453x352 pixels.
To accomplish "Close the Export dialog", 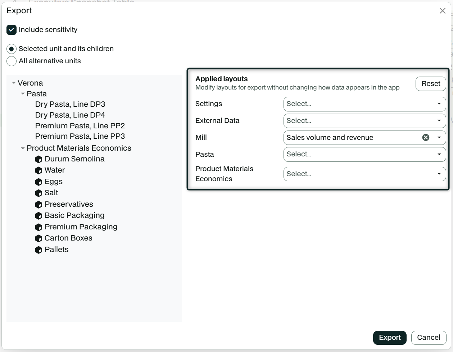I will pyautogui.click(x=443, y=11).
